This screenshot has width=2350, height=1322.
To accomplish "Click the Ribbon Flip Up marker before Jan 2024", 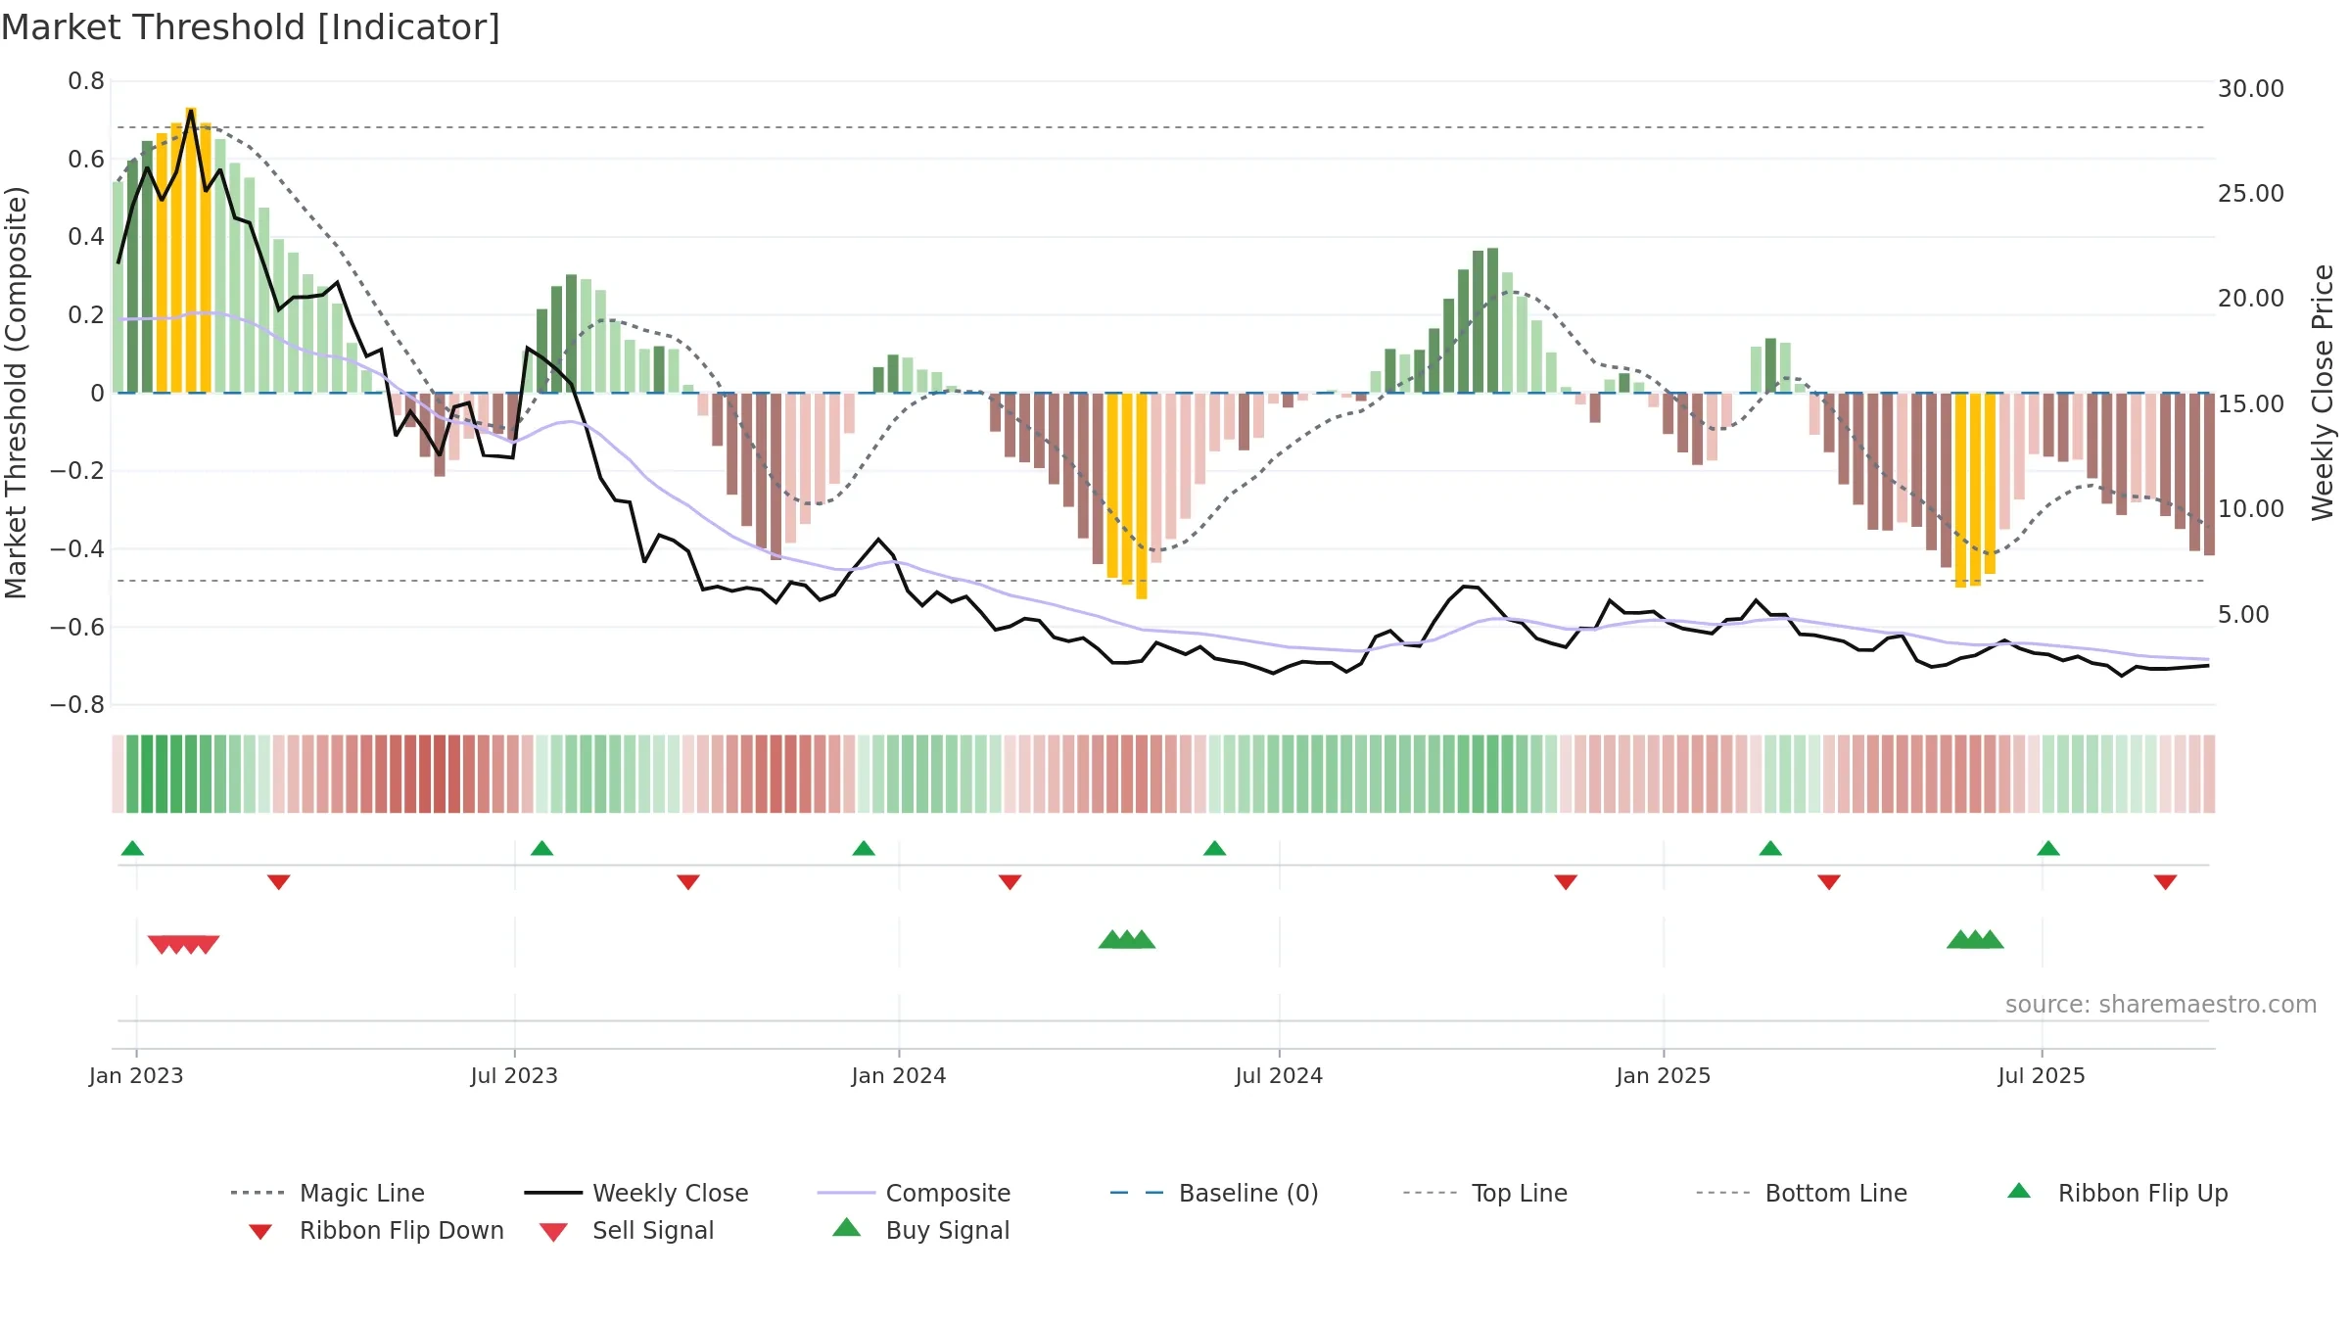I will coord(864,848).
